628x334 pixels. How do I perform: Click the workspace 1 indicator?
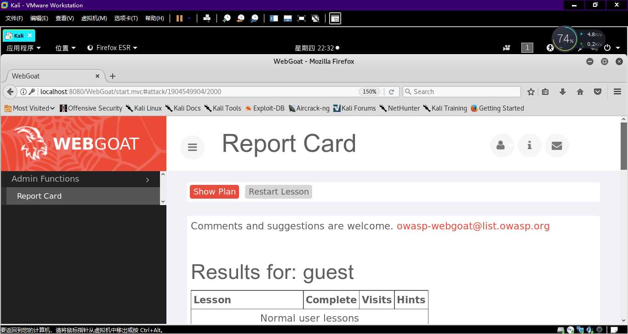tap(527, 48)
